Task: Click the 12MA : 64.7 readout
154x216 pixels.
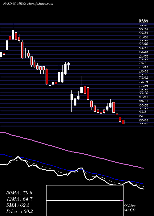Action: (19, 199)
